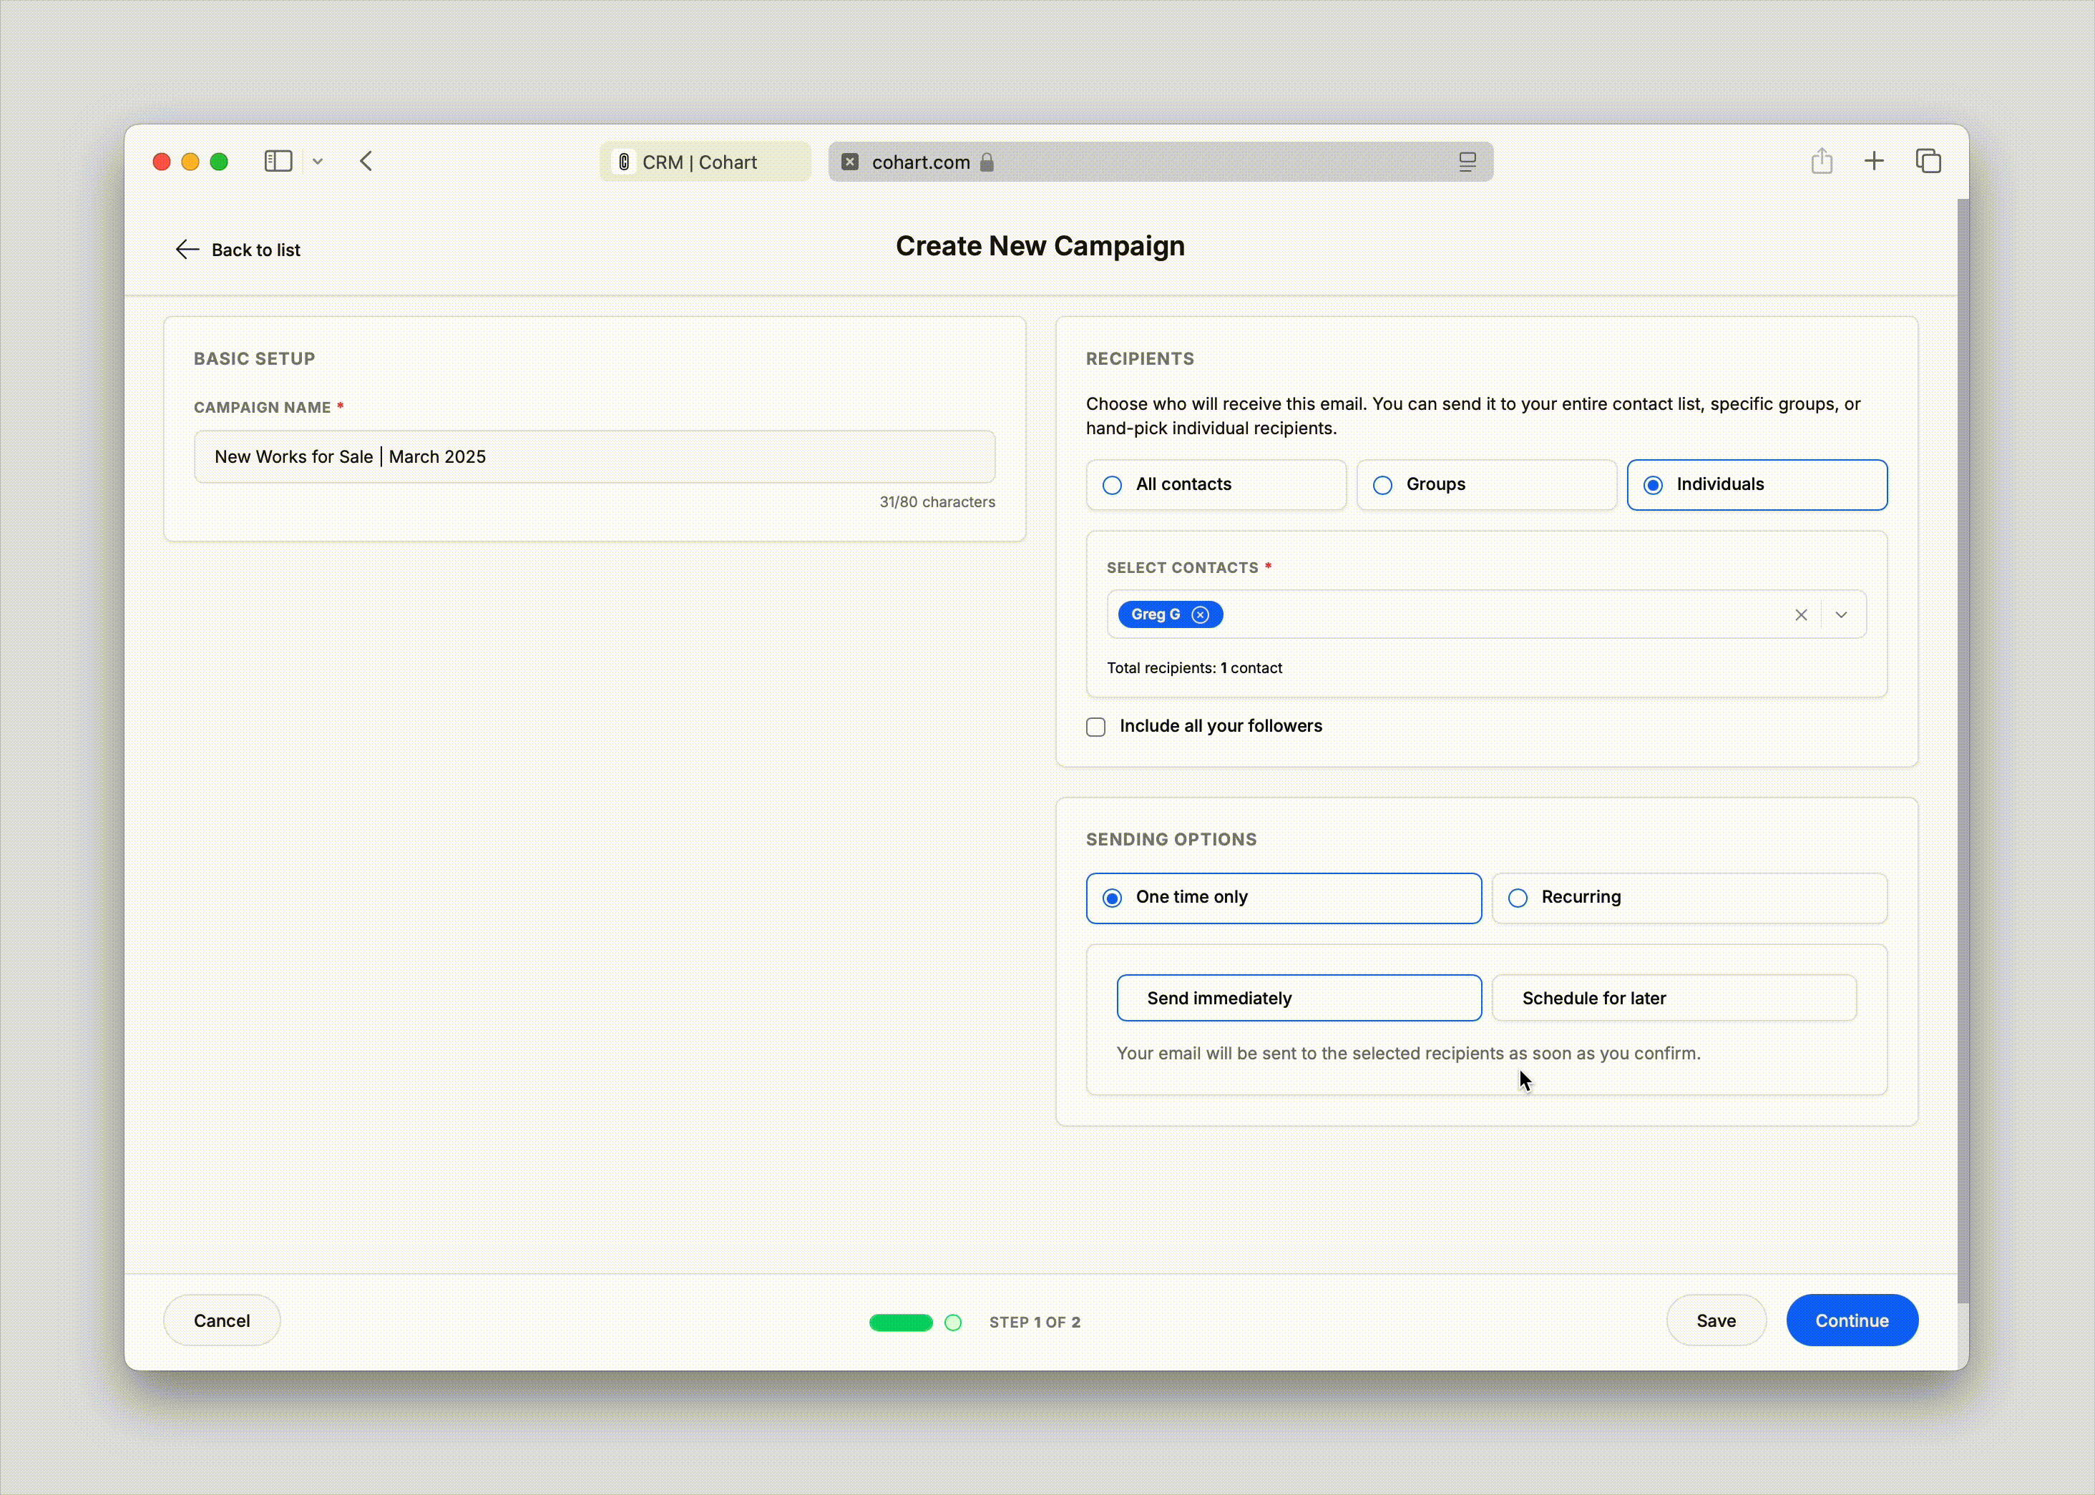Click the Continue button
The width and height of the screenshot is (2095, 1495).
click(x=1852, y=1321)
